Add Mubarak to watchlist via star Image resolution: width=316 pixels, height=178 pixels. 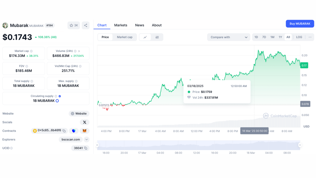click(74, 25)
